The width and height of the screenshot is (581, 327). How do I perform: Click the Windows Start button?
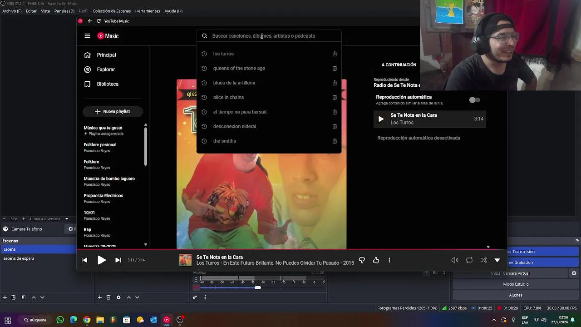pos(8,320)
